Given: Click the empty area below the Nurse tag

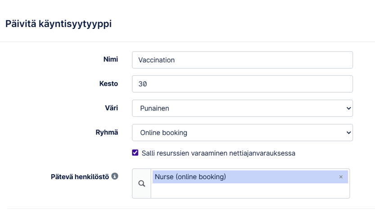Looking at the screenshot, I should click(x=250, y=191).
